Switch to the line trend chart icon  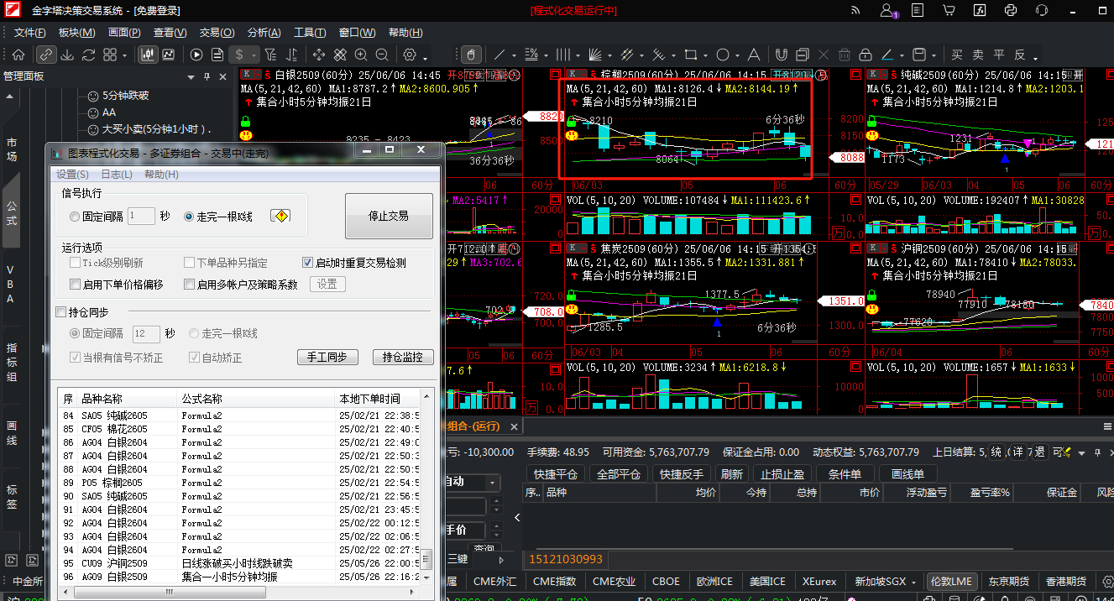click(168, 55)
